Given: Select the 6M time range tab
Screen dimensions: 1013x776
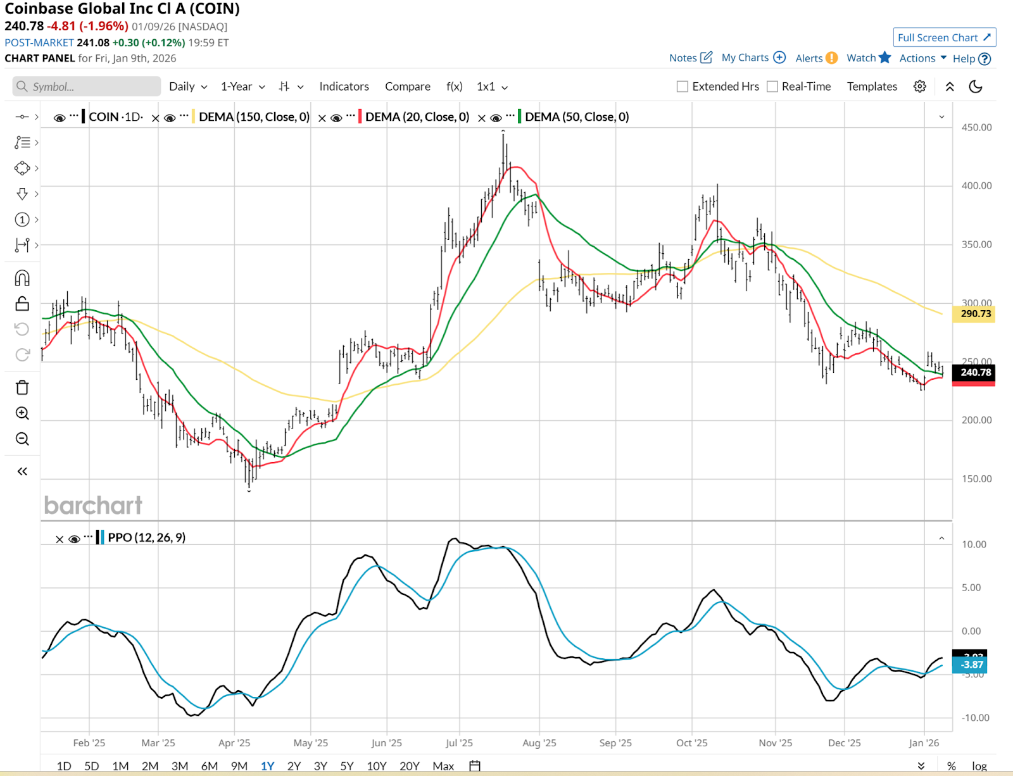Looking at the screenshot, I should (210, 766).
